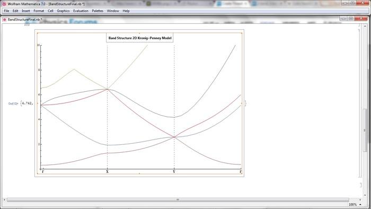This screenshot has height=209, width=371.
Task: Open the Palettes menu
Action: (98, 11)
